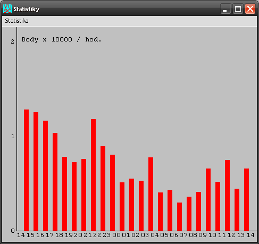259x244 pixels.
Task: Maximize the Statistiky window
Action: click(x=238, y=9)
